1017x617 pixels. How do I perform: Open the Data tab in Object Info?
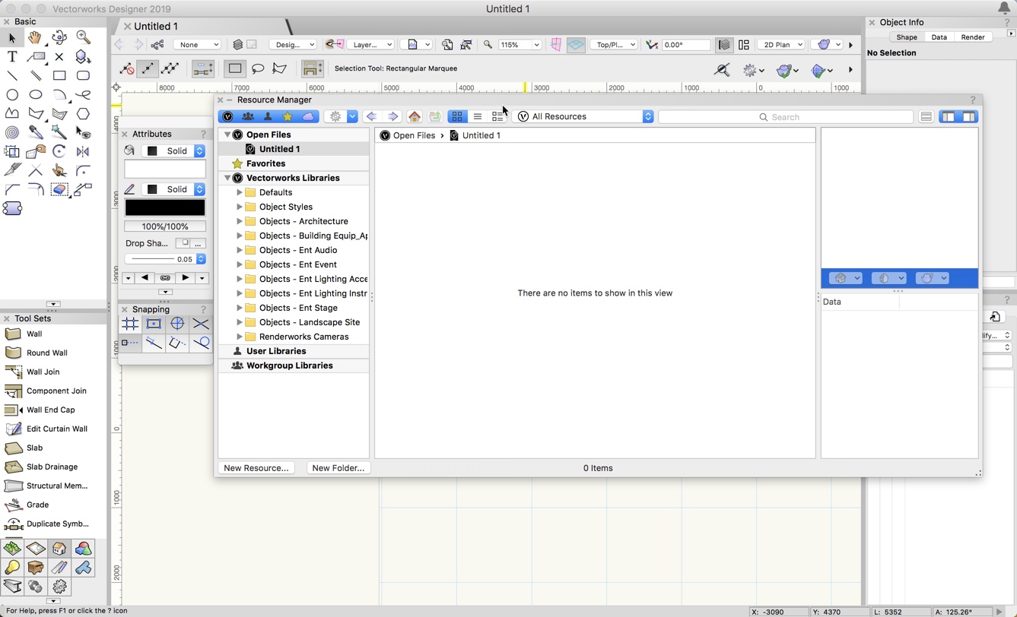(x=939, y=36)
